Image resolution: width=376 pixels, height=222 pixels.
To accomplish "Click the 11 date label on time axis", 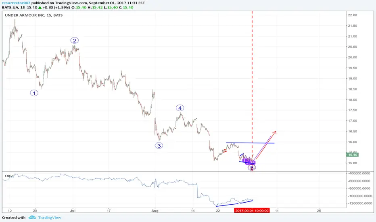I will (277, 211).
